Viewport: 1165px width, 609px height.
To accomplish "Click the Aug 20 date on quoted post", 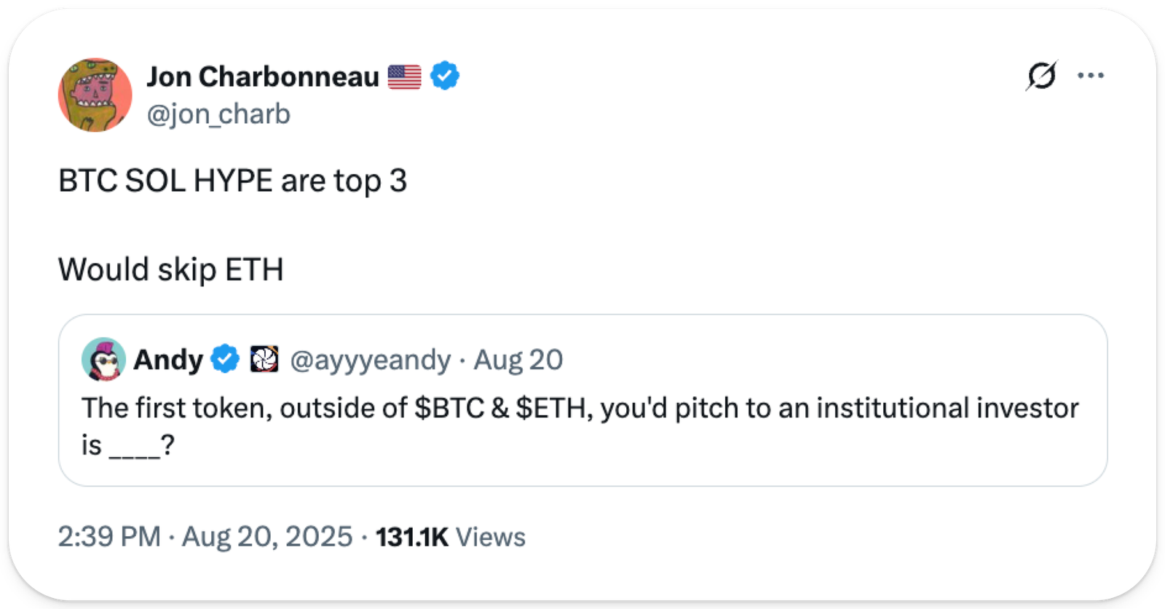I will coord(518,360).
